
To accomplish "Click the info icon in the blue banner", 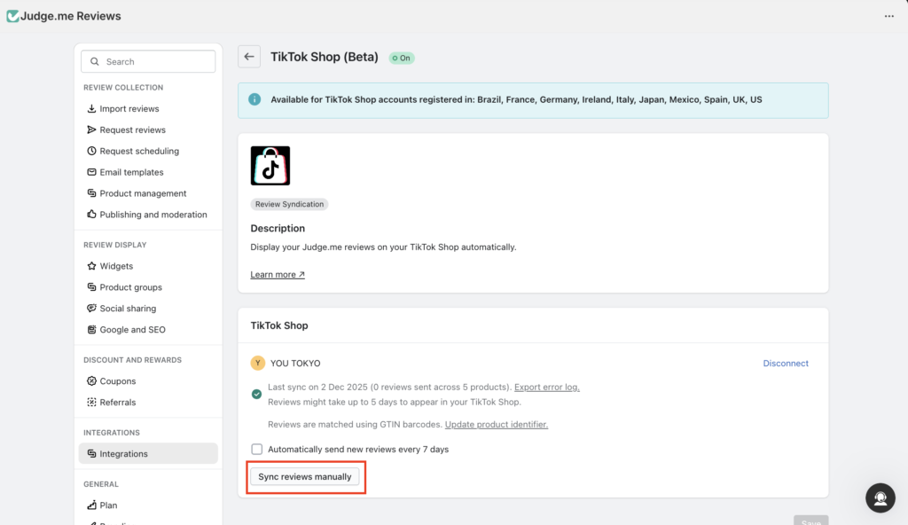I will (x=255, y=100).
